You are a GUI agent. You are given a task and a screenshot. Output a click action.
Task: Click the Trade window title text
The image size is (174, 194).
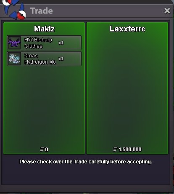pyautogui.click(x=42, y=11)
